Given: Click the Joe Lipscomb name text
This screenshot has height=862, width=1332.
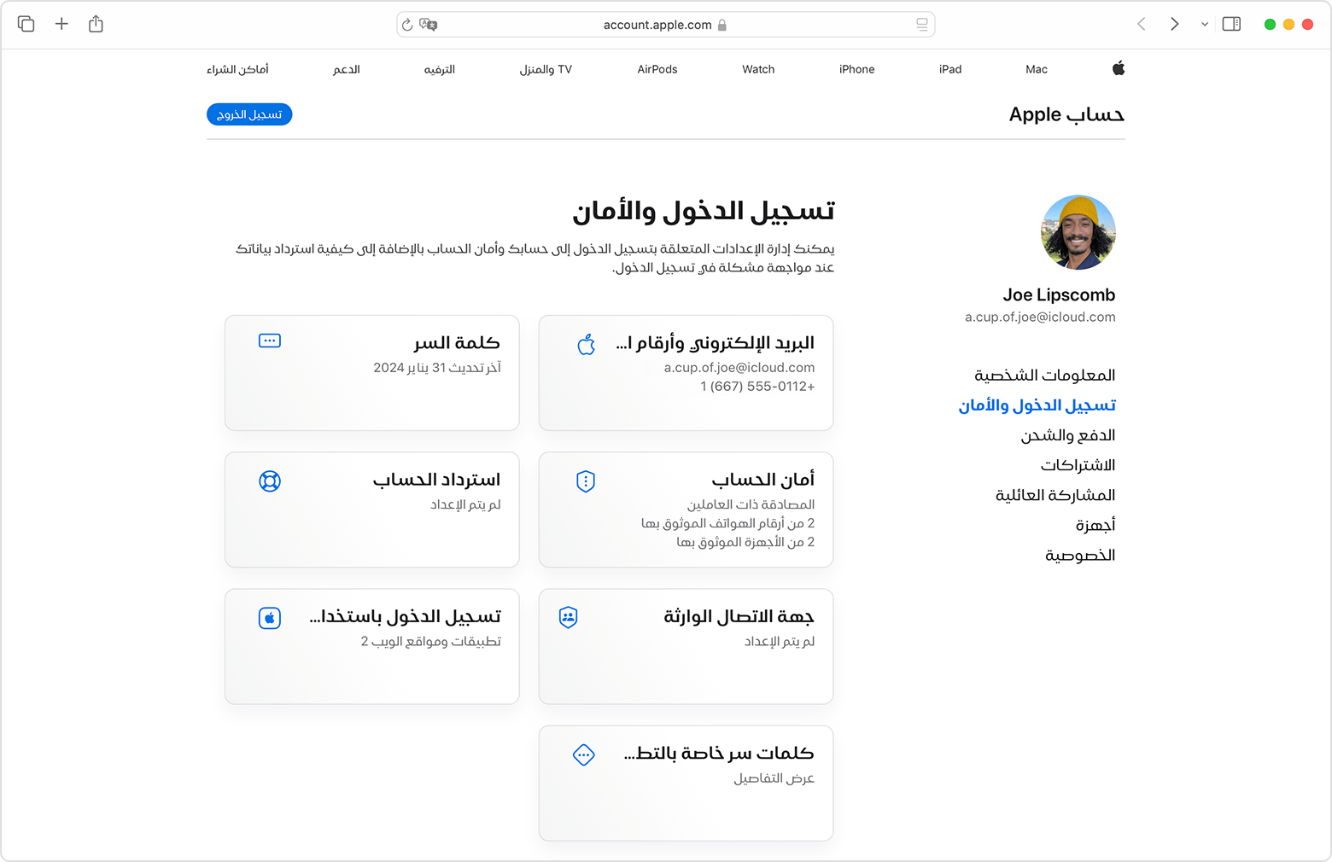Looking at the screenshot, I should pos(1059,294).
